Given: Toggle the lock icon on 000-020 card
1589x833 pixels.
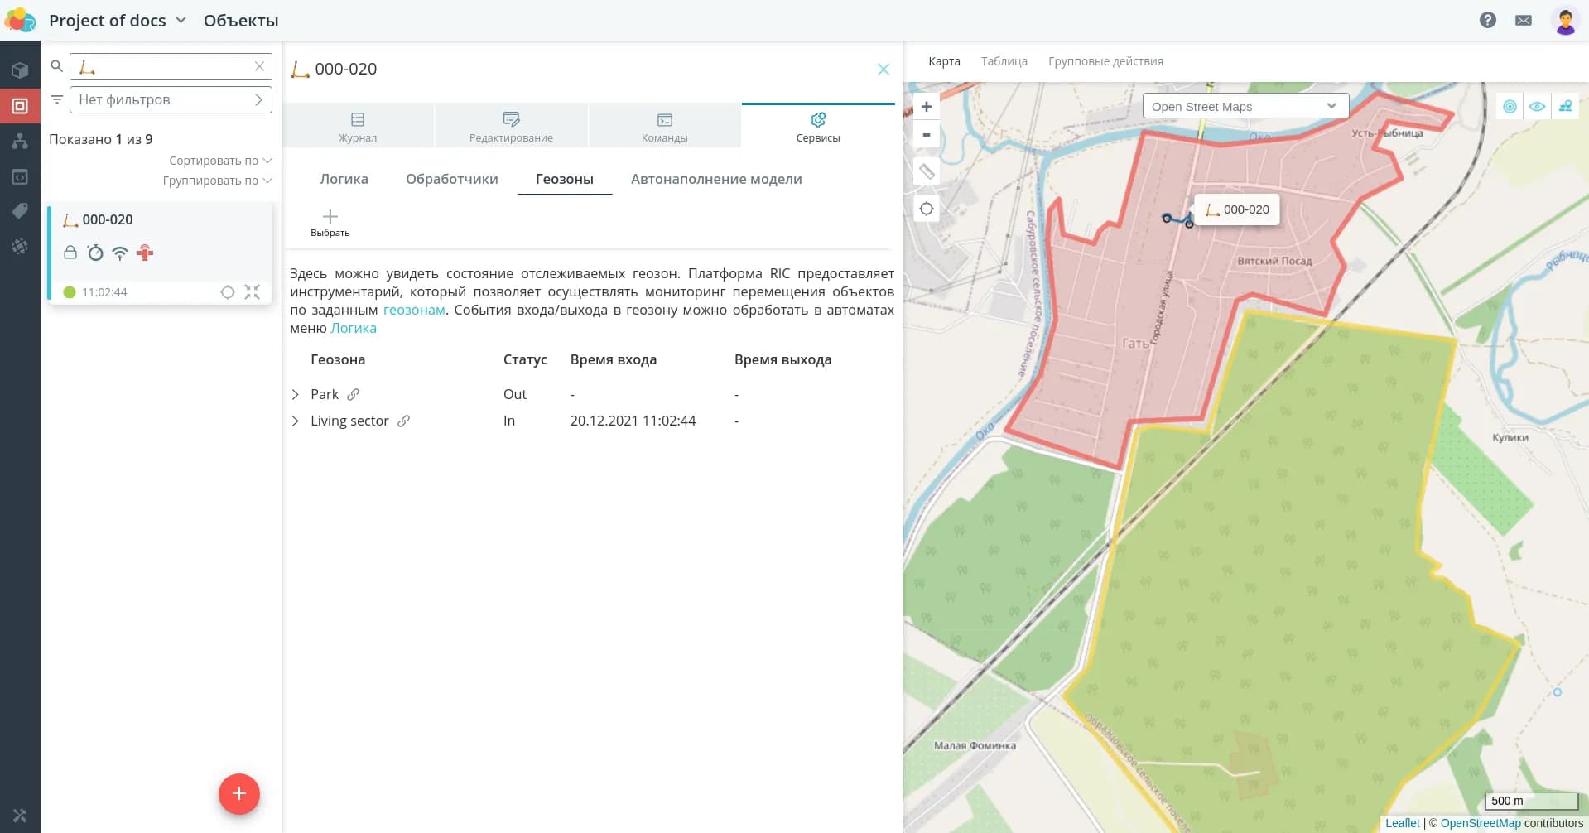Looking at the screenshot, I should click(70, 253).
